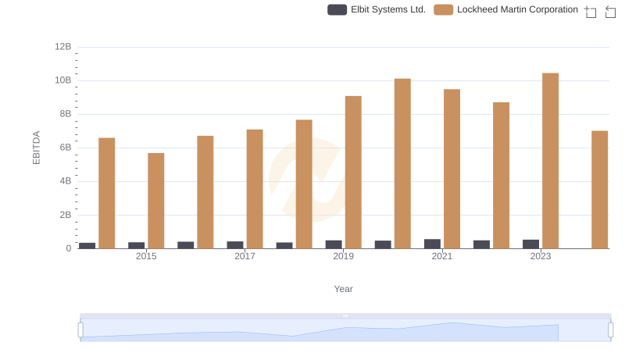Image resolution: width=625 pixels, height=360 pixels.
Task: Select Elbit Systems bar for 2023
Action: (x=531, y=244)
